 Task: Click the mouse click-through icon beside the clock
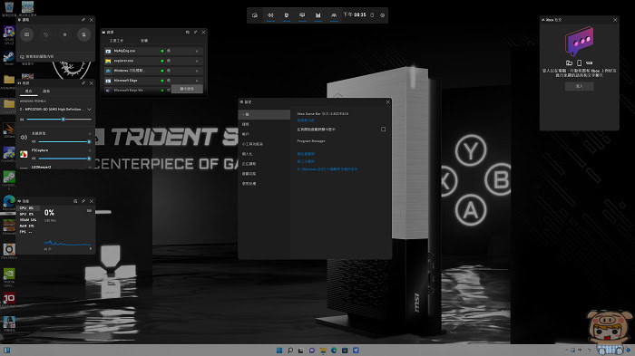tap(372, 15)
